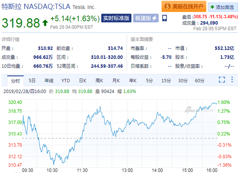Click the volume value 966.62万
The width and height of the screenshot is (239, 173).
click(43, 57)
